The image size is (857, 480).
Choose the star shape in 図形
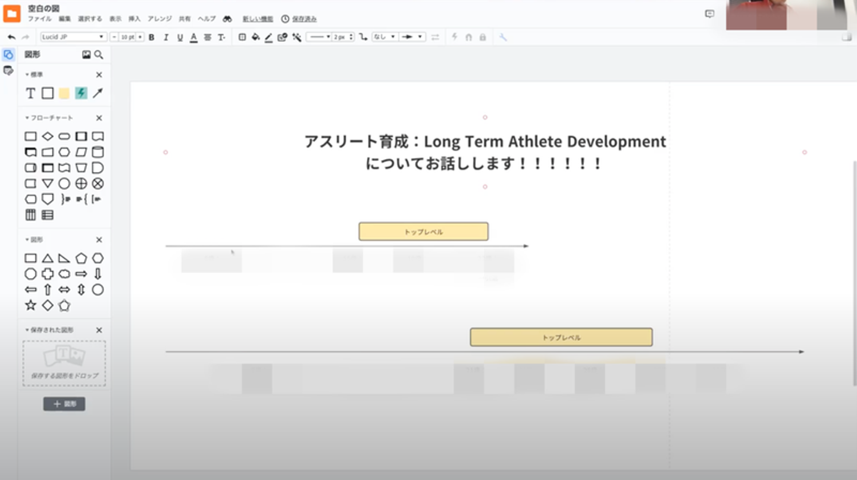30,306
